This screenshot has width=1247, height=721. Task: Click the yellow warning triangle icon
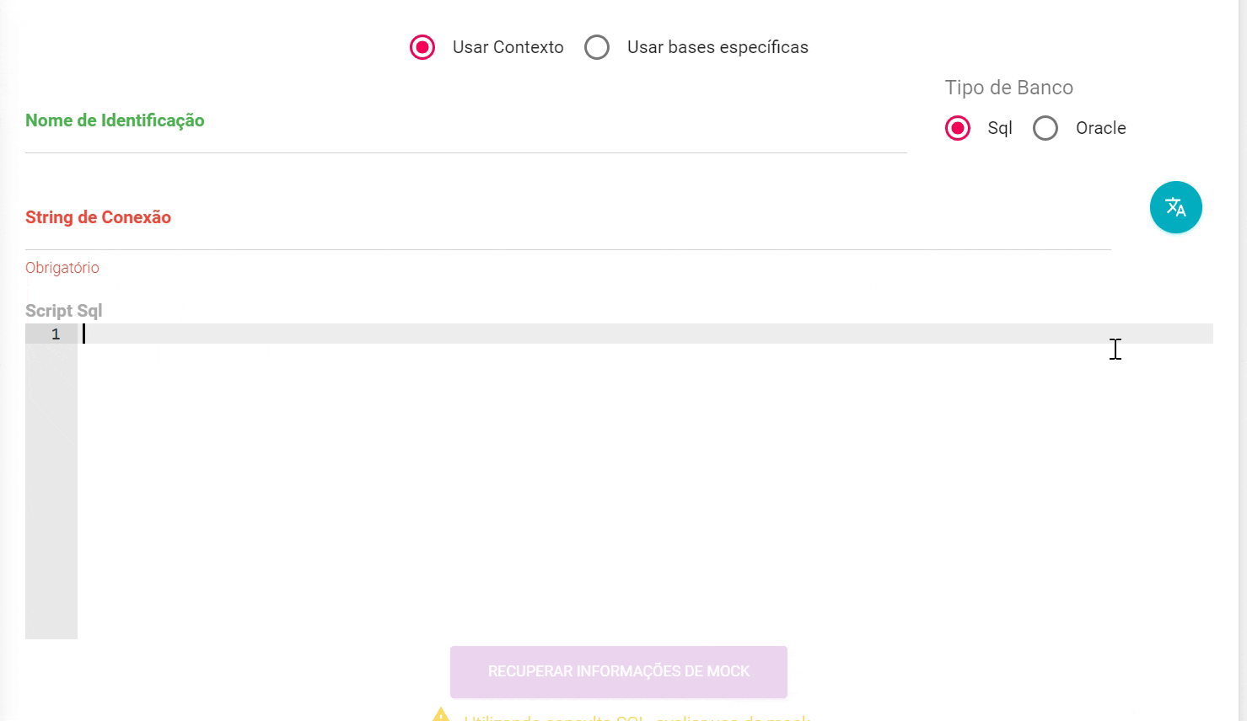(441, 716)
